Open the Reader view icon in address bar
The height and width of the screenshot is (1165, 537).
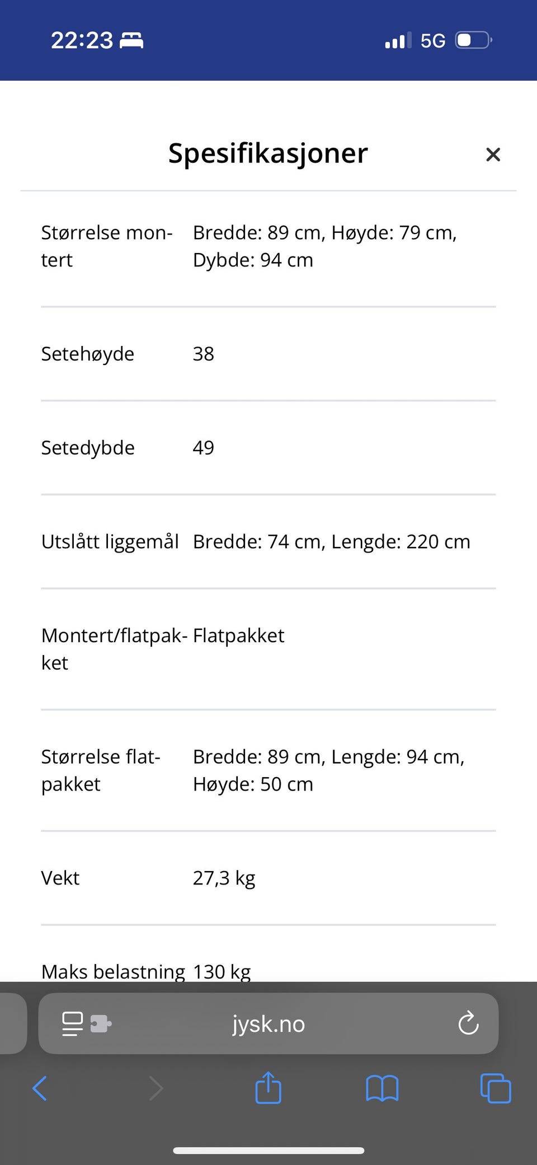72,1023
